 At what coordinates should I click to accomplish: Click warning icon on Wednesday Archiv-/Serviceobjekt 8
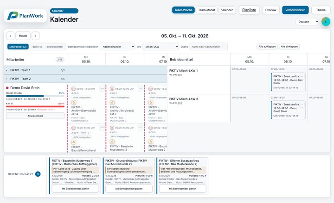pyautogui.click(x=151, y=103)
